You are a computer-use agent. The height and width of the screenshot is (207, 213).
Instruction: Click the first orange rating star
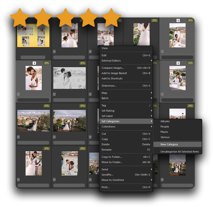point(20,17)
